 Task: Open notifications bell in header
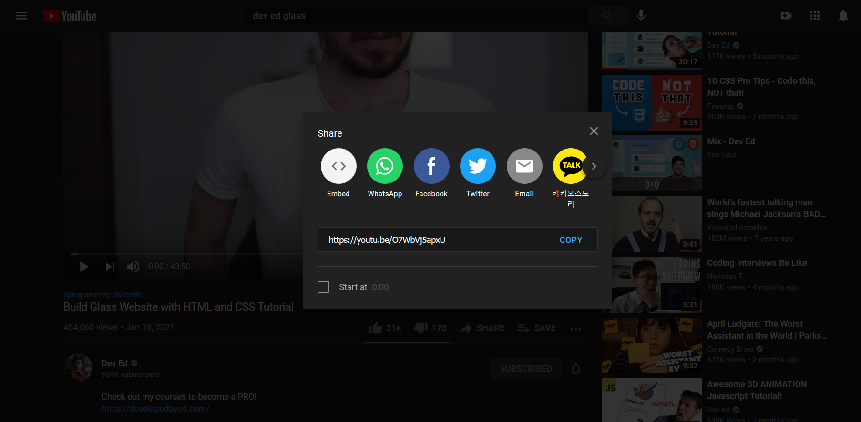coord(843,16)
